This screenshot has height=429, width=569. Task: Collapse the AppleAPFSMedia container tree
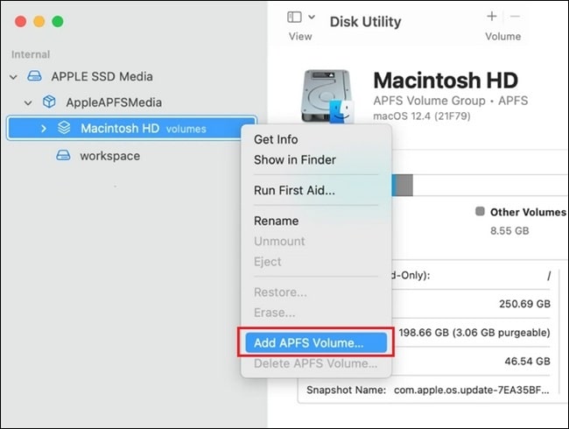point(28,102)
